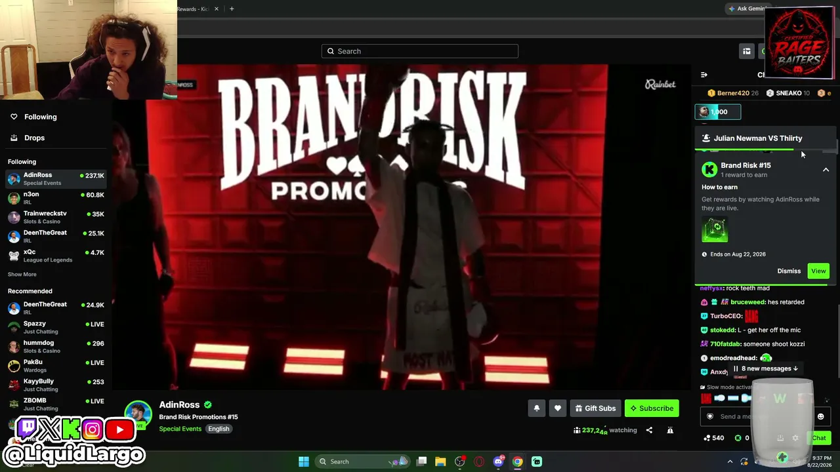Open stokedd's chat username

(723, 330)
